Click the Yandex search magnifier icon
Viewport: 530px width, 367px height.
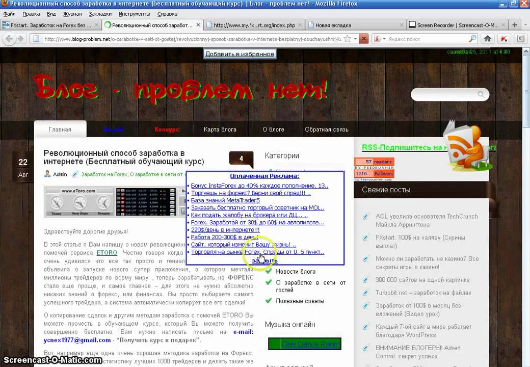(x=472, y=39)
